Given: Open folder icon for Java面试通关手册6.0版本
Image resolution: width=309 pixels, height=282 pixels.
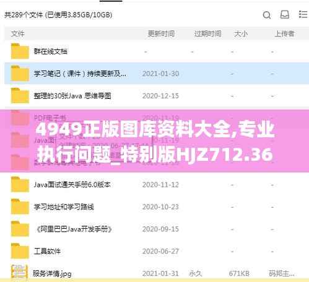Looking at the screenshot, I should (x=20, y=184).
